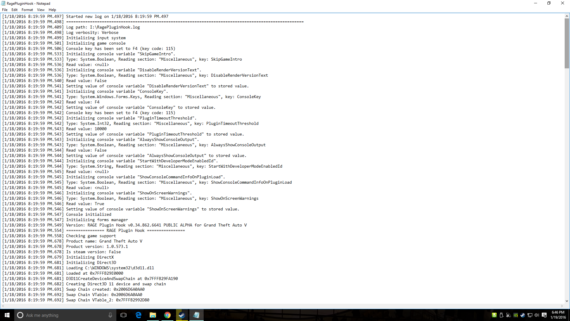The width and height of the screenshot is (570, 321).
Task: Click the horizontal scrollbar right arrow
Action: tap(562, 306)
